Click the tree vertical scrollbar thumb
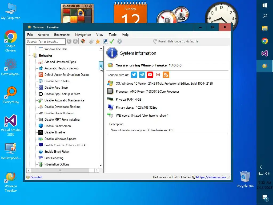Viewport: 273px width, 205px height. click(x=101, y=65)
